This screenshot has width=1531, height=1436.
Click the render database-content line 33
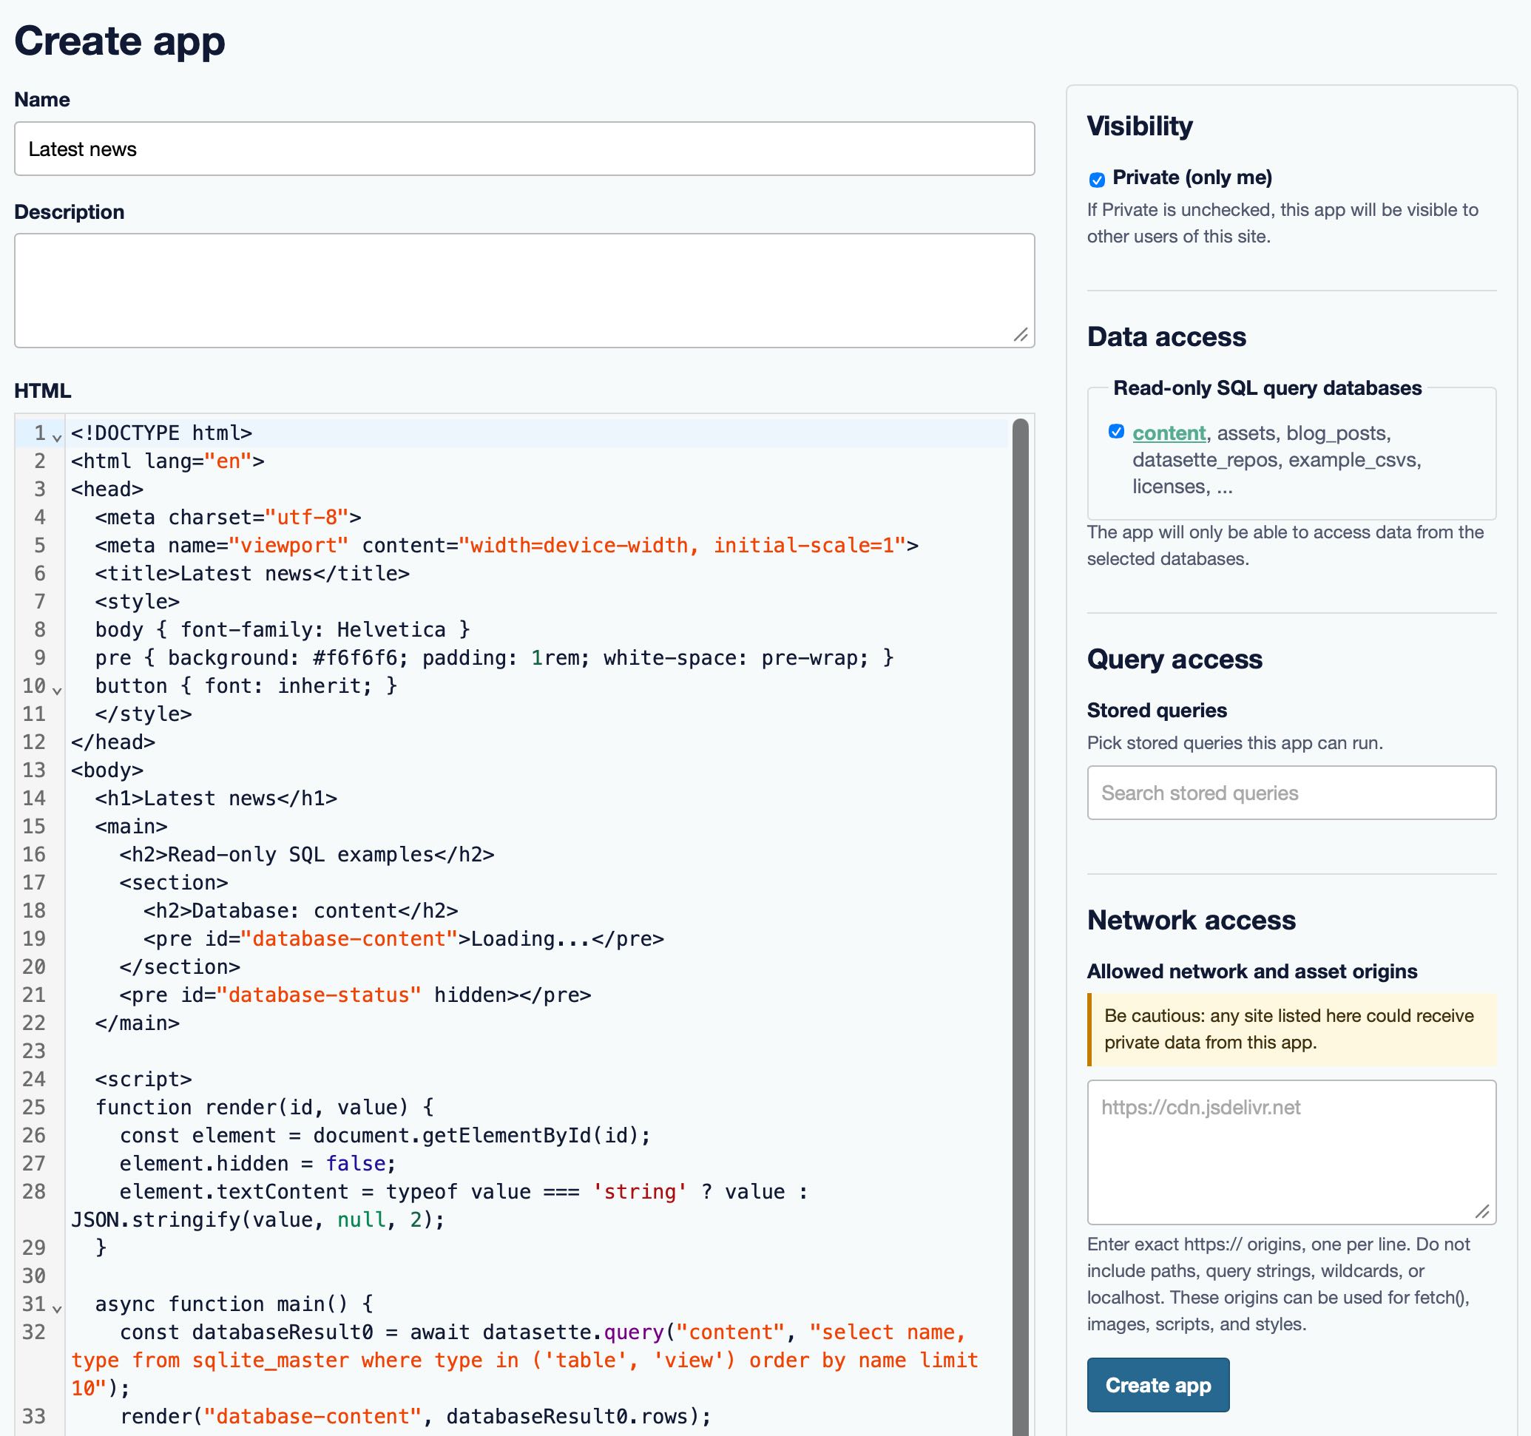tap(415, 1416)
